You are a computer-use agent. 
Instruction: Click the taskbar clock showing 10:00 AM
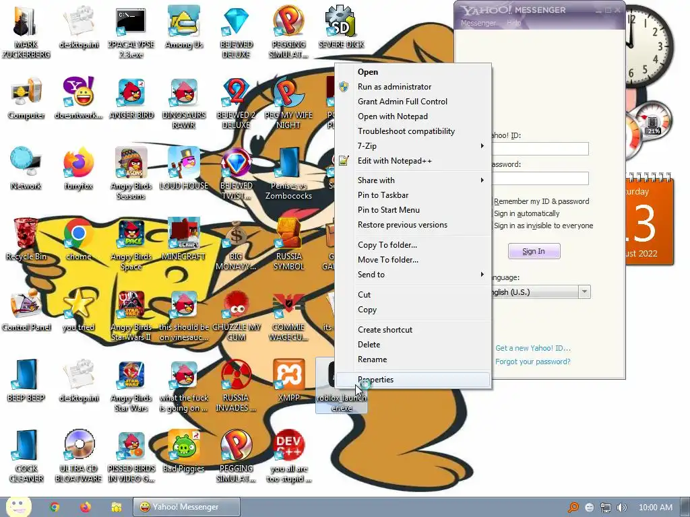[655, 508]
